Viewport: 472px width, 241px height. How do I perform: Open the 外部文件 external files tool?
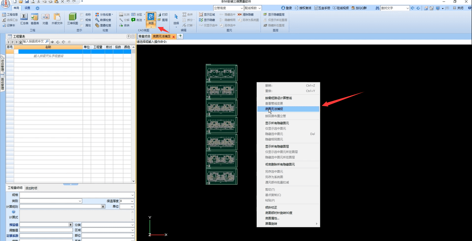tap(57, 19)
